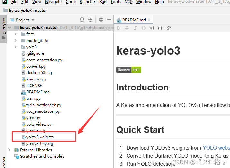Select yolov3-tiny.cfg in project tree
This screenshot has width=230, height=168.
coord(40,144)
